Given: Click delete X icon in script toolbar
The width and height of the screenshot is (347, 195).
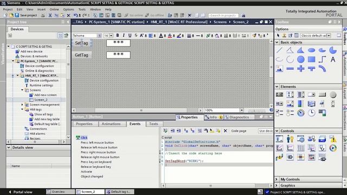Looking at the screenshot, I should [226, 131].
